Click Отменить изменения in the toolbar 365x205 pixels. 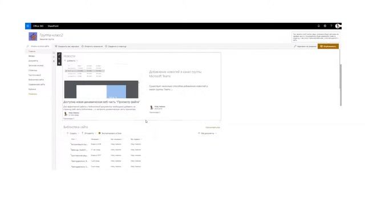click(92, 47)
